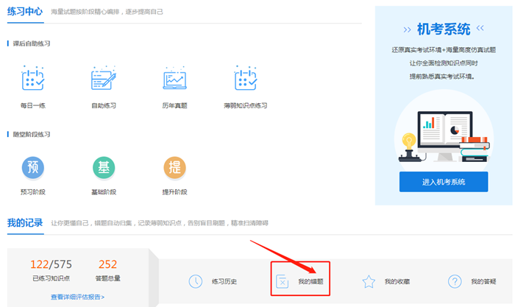This screenshot has height=307, width=515.
Task: Select the 我的记录 section heading
Action: (25, 223)
